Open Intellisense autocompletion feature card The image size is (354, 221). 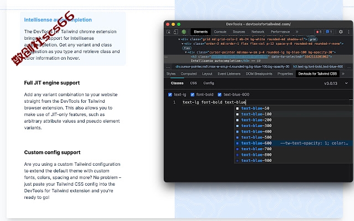point(73,39)
